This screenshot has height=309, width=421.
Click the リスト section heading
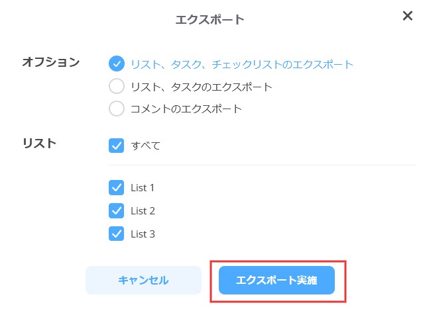[x=39, y=143]
